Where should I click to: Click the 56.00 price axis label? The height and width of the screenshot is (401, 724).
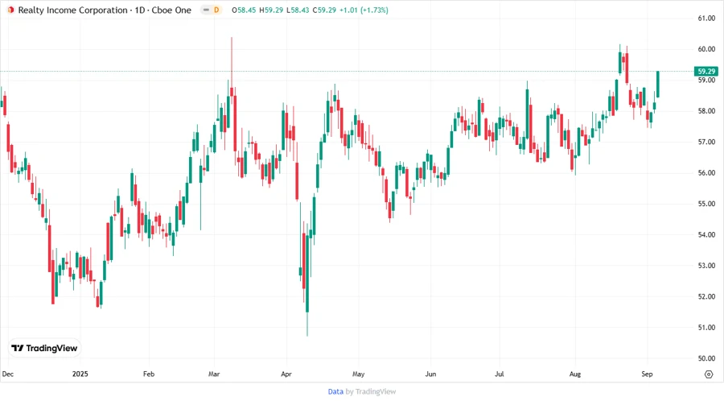(x=706, y=173)
